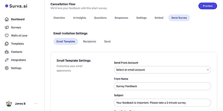223x111 pixels.
Task: Open Integrations in the sidebar
Action: 18,60
